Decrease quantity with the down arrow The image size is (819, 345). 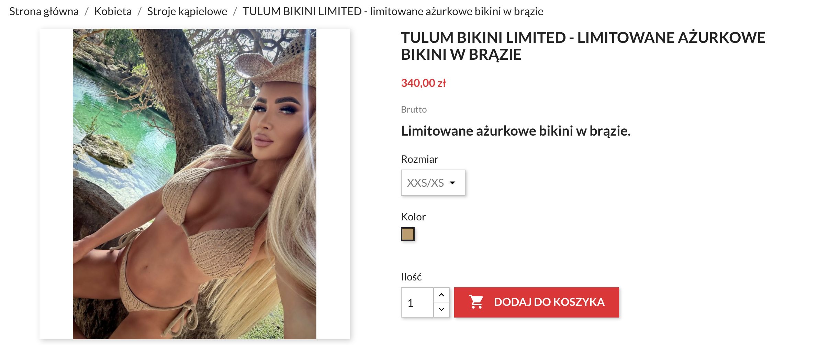click(x=441, y=309)
